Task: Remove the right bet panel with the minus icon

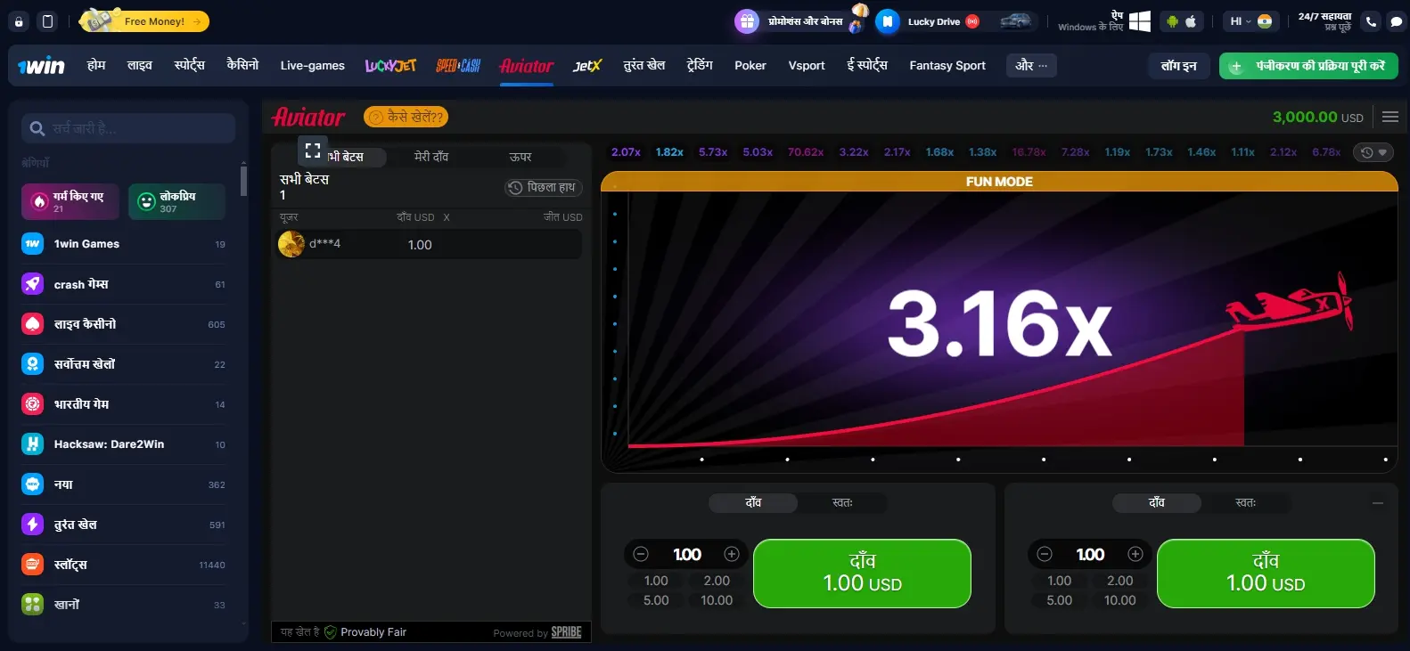Action: (x=1378, y=503)
